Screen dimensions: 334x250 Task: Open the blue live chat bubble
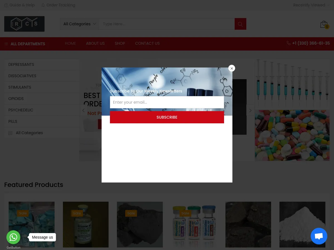coord(319,236)
